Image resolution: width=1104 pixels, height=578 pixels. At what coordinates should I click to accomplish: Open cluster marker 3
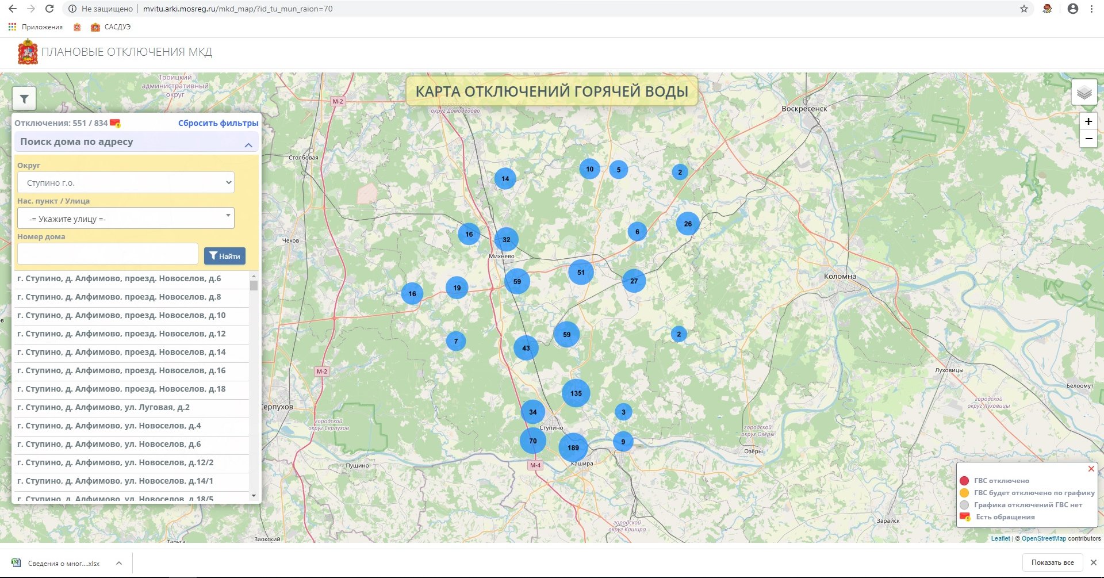pyautogui.click(x=623, y=412)
